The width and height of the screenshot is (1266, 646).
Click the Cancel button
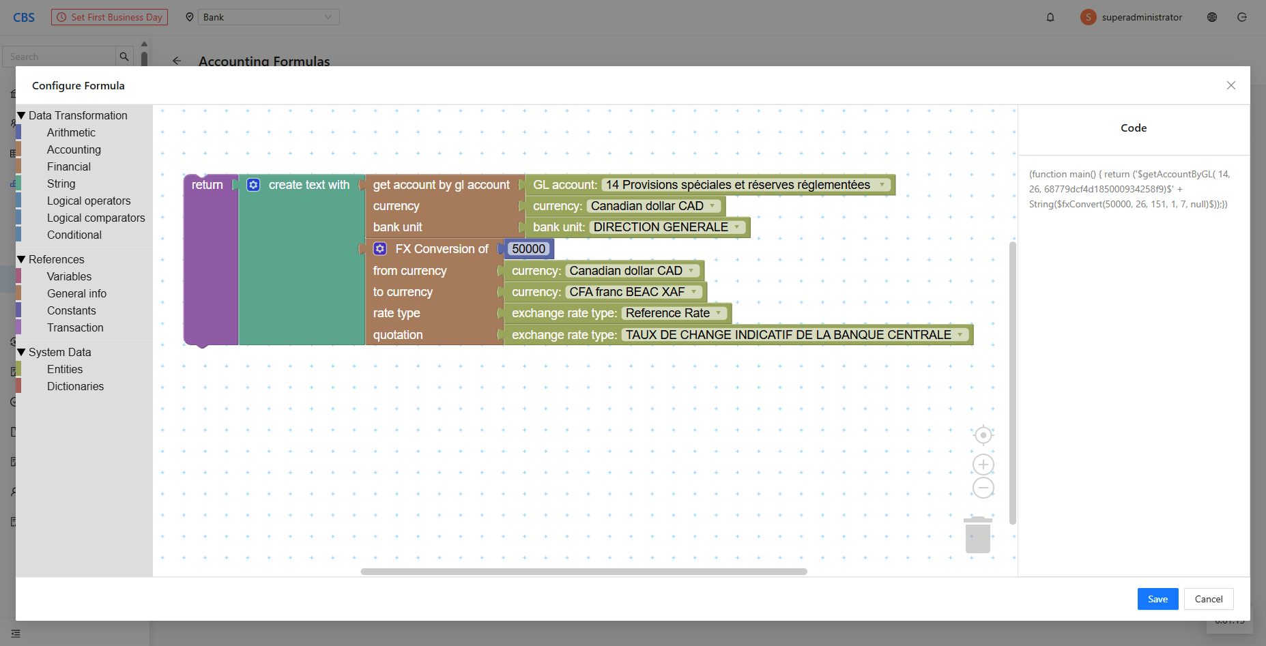point(1208,599)
